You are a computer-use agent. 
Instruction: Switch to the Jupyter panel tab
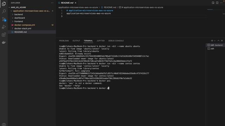coord(101,41)
